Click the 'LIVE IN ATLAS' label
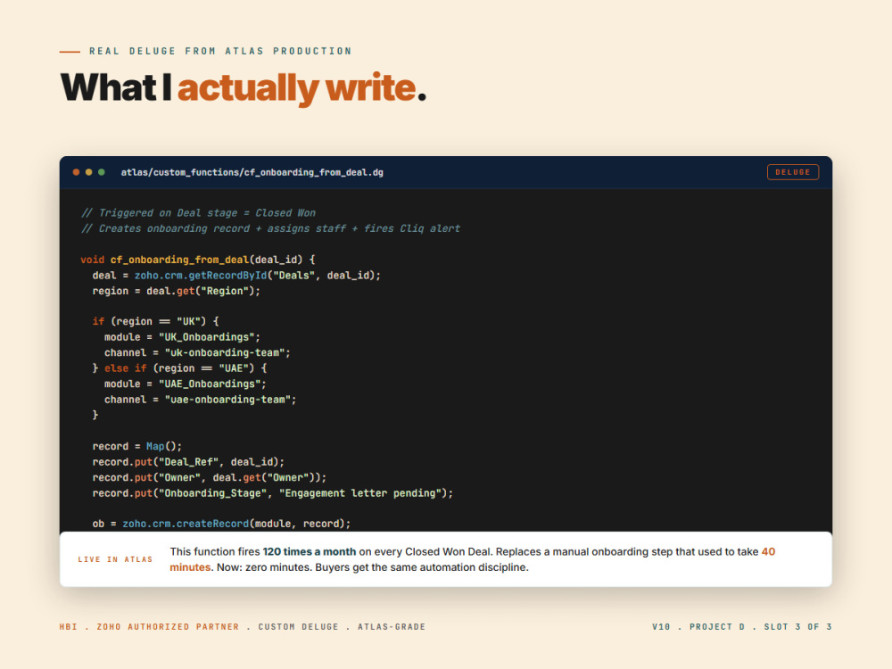Viewport: 892px width, 669px height. (115, 560)
